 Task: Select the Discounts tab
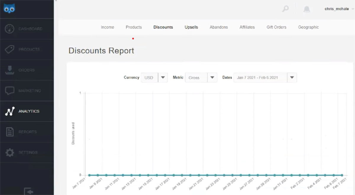(x=163, y=27)
